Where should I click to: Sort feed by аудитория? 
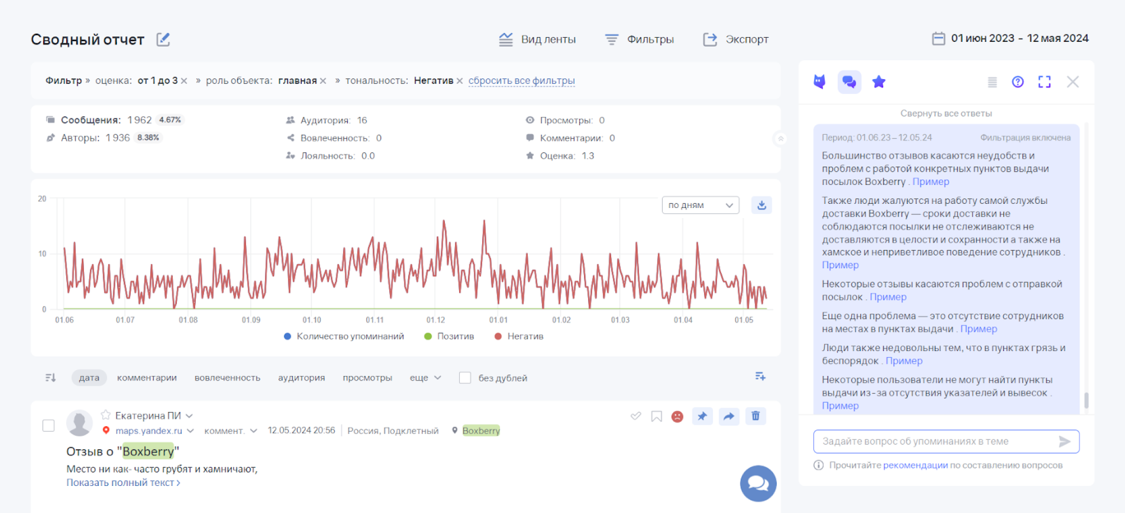(301, 378)
